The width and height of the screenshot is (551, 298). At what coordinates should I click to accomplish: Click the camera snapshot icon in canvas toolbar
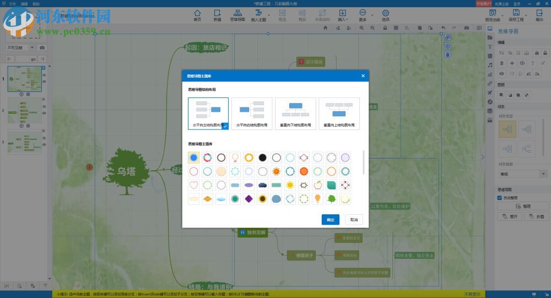[x=466, y=28]
